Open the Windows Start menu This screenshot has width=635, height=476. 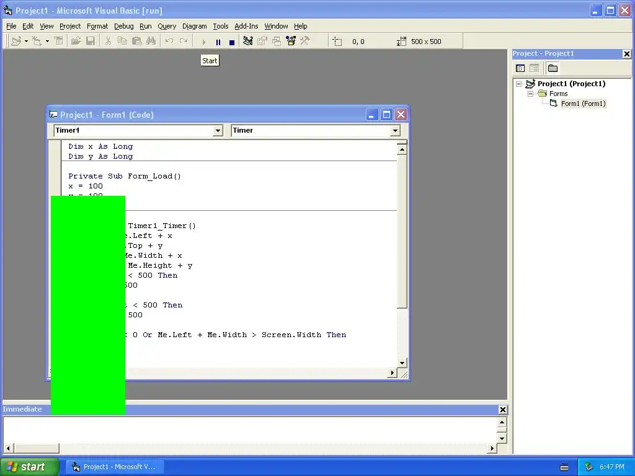[x=29, y=467]
